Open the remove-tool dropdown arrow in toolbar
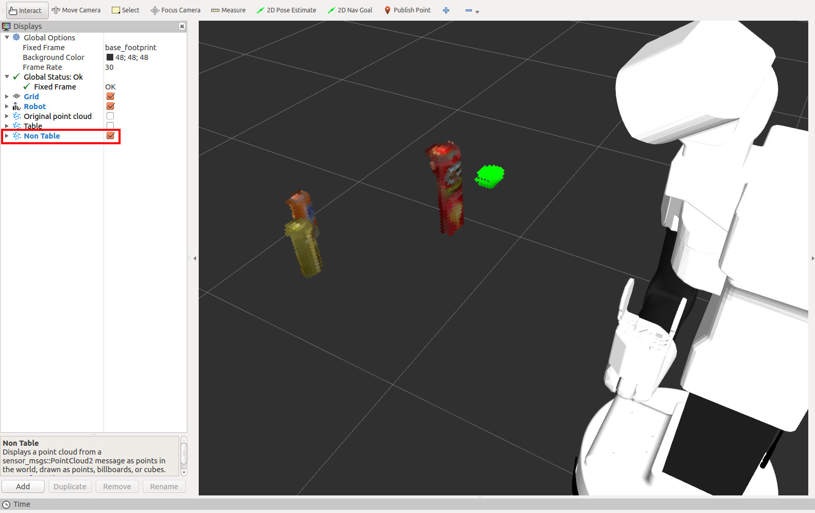This screenshot has width=815, height=513. click(x=477, y=11)
